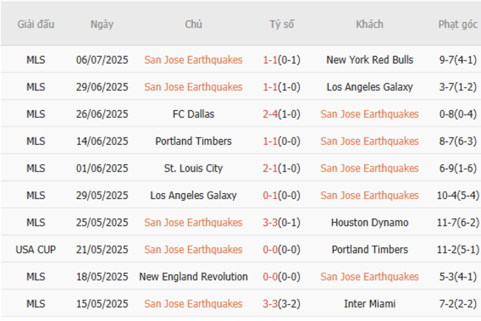Select the 06/07/2025 date cell
The image size is (481, 321).
102,60
